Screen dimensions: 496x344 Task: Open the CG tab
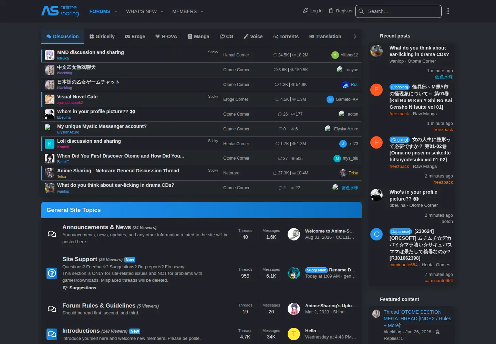click(227, 36)
